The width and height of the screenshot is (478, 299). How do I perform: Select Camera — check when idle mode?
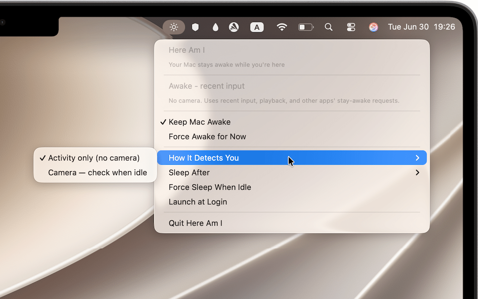tap(95, 172)
